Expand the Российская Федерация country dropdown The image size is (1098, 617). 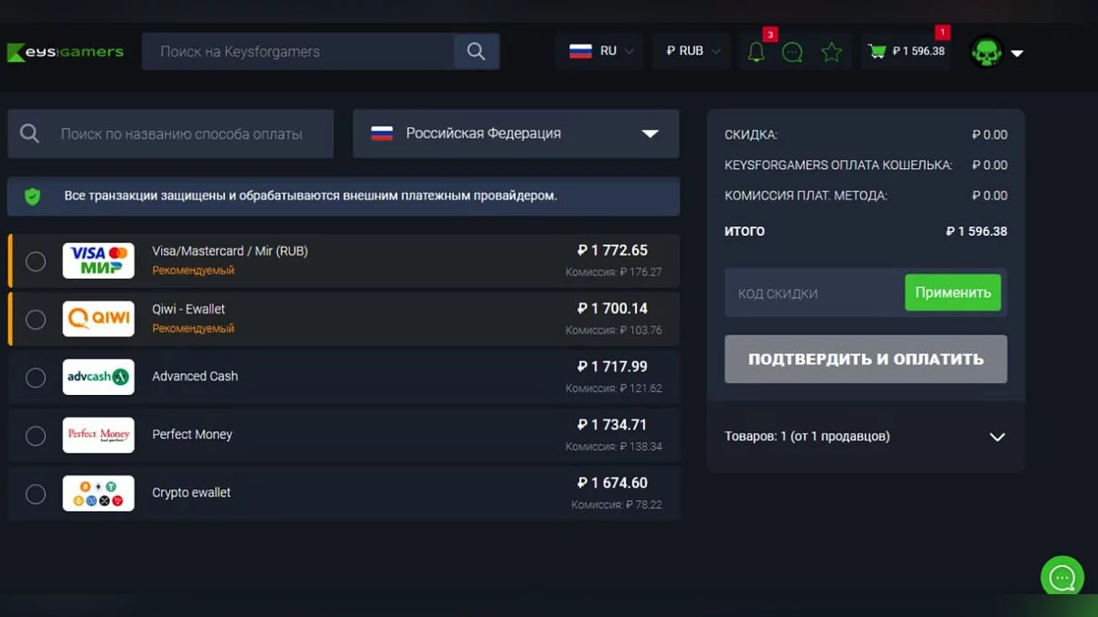click(x=515, y=133)
